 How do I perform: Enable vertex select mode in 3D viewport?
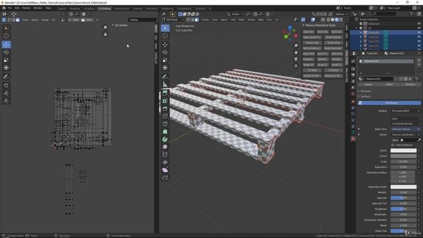pyautogui.click(x=188, y=20)
